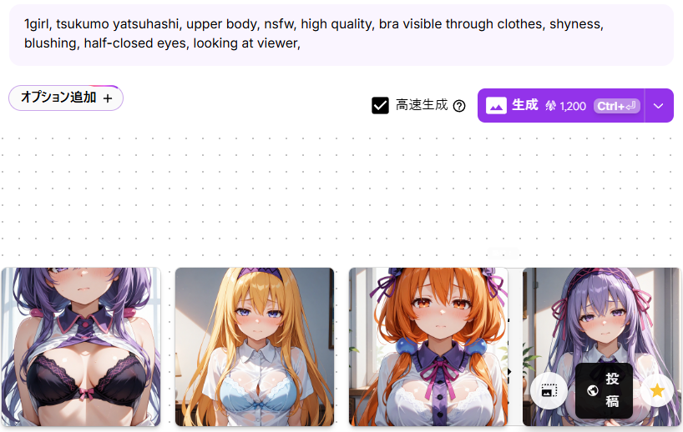
Task: Click the Ctrl+Enter shortcut badge
Action: (x=616, y=106)
